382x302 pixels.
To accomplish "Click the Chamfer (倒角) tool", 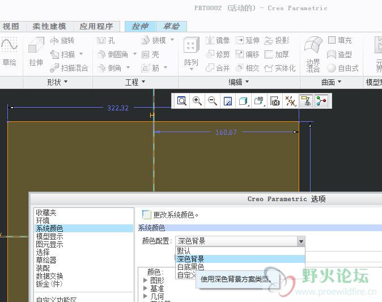I will [x=109, y=68].
